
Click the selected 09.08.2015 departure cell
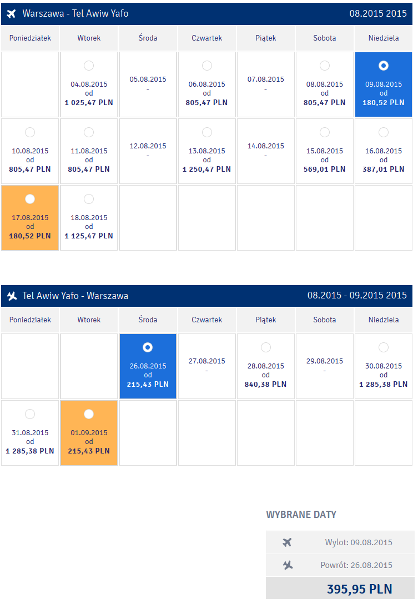click(x=384, y=84)
